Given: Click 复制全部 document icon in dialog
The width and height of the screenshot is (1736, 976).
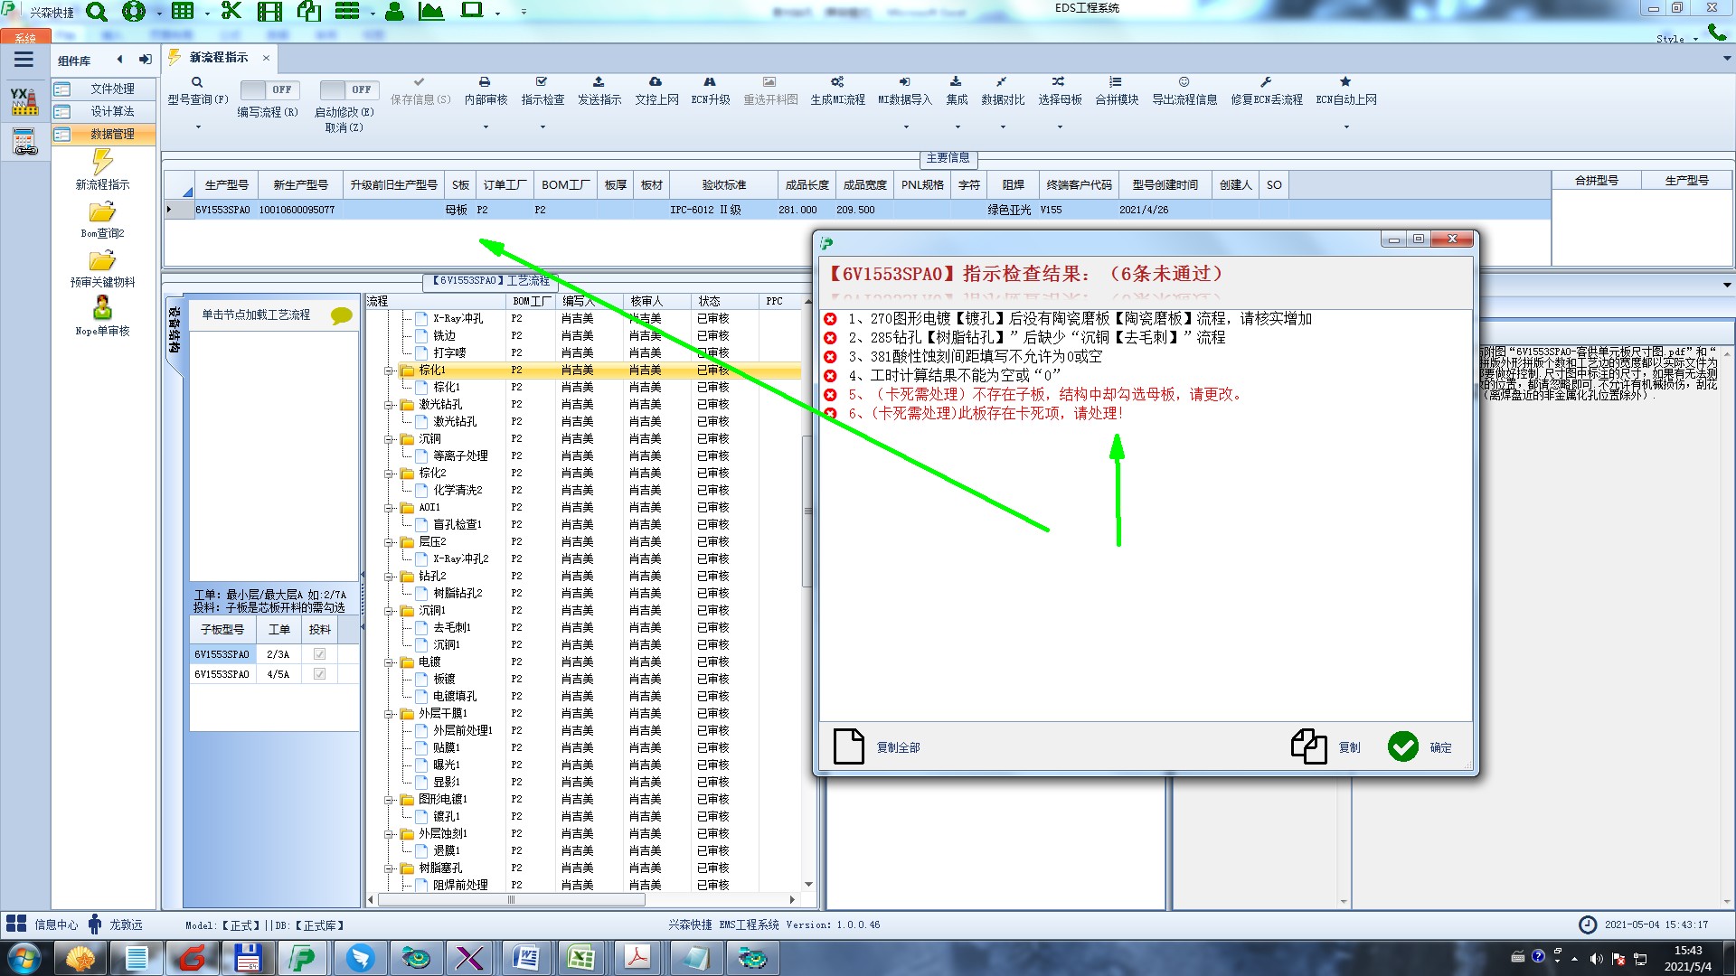Looking at the screenshot, I should pyautogui.click(x=848, y=746).
